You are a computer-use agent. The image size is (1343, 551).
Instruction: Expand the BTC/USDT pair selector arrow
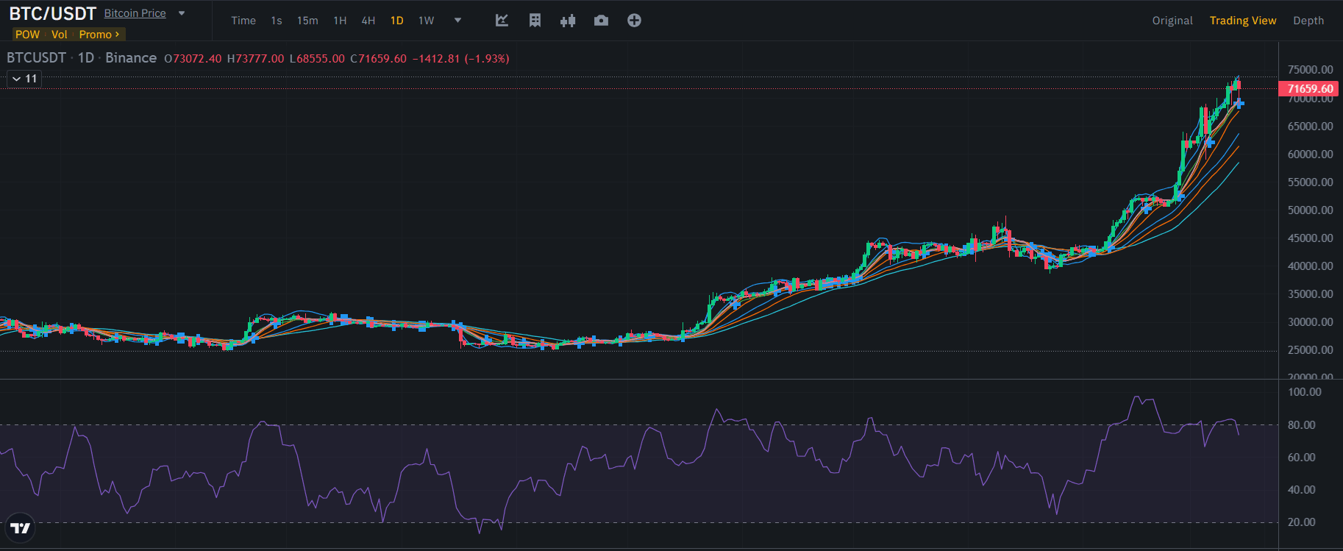(x=182, y=13)
